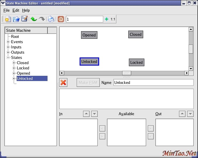
Task: Click the gray Redo arrow
Action: coord(42,19)
